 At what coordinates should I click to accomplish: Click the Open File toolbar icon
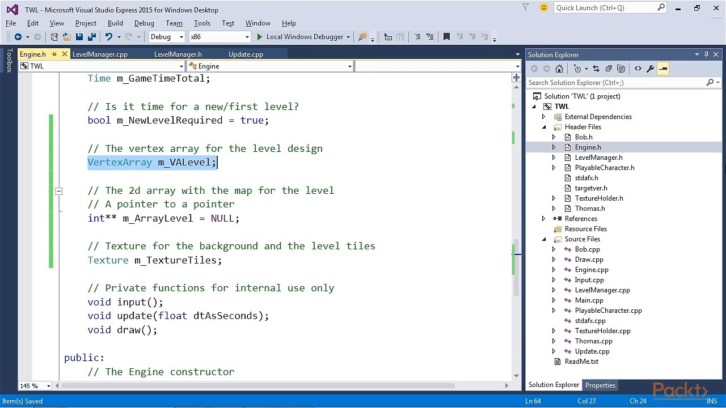(x=66, y=37)
